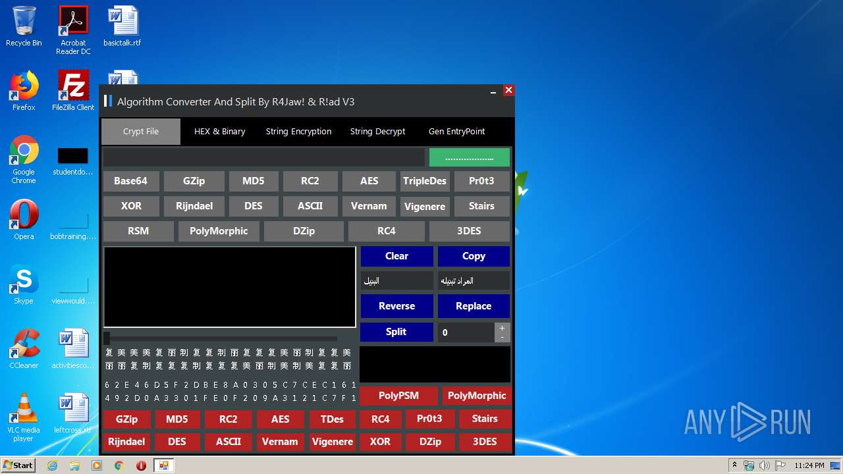The image size is (843, 474).
Task: Decrease split value with minus stepper
Action: 502,337
